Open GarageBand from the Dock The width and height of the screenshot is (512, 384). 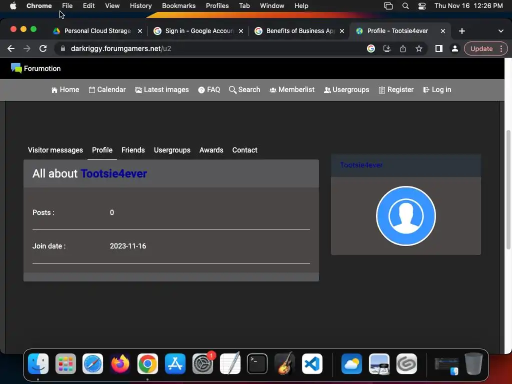[284, 363]
